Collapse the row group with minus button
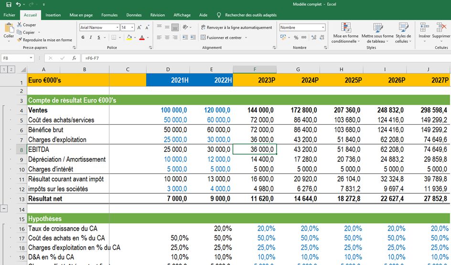The width and height of the screenshot is (451, 265). click(x=4, y=209)
